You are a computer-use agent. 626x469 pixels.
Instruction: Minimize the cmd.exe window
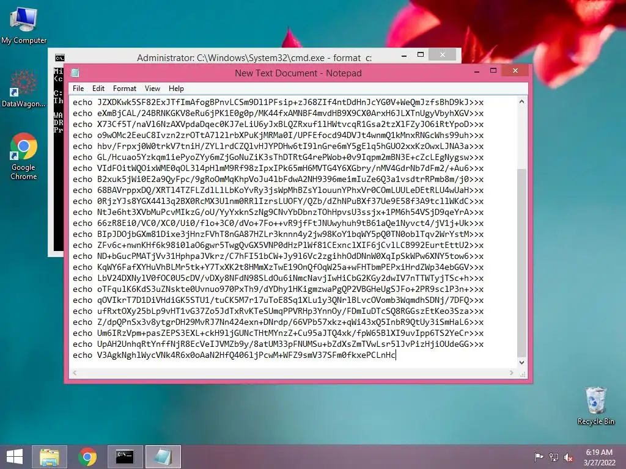coord(404,56)
